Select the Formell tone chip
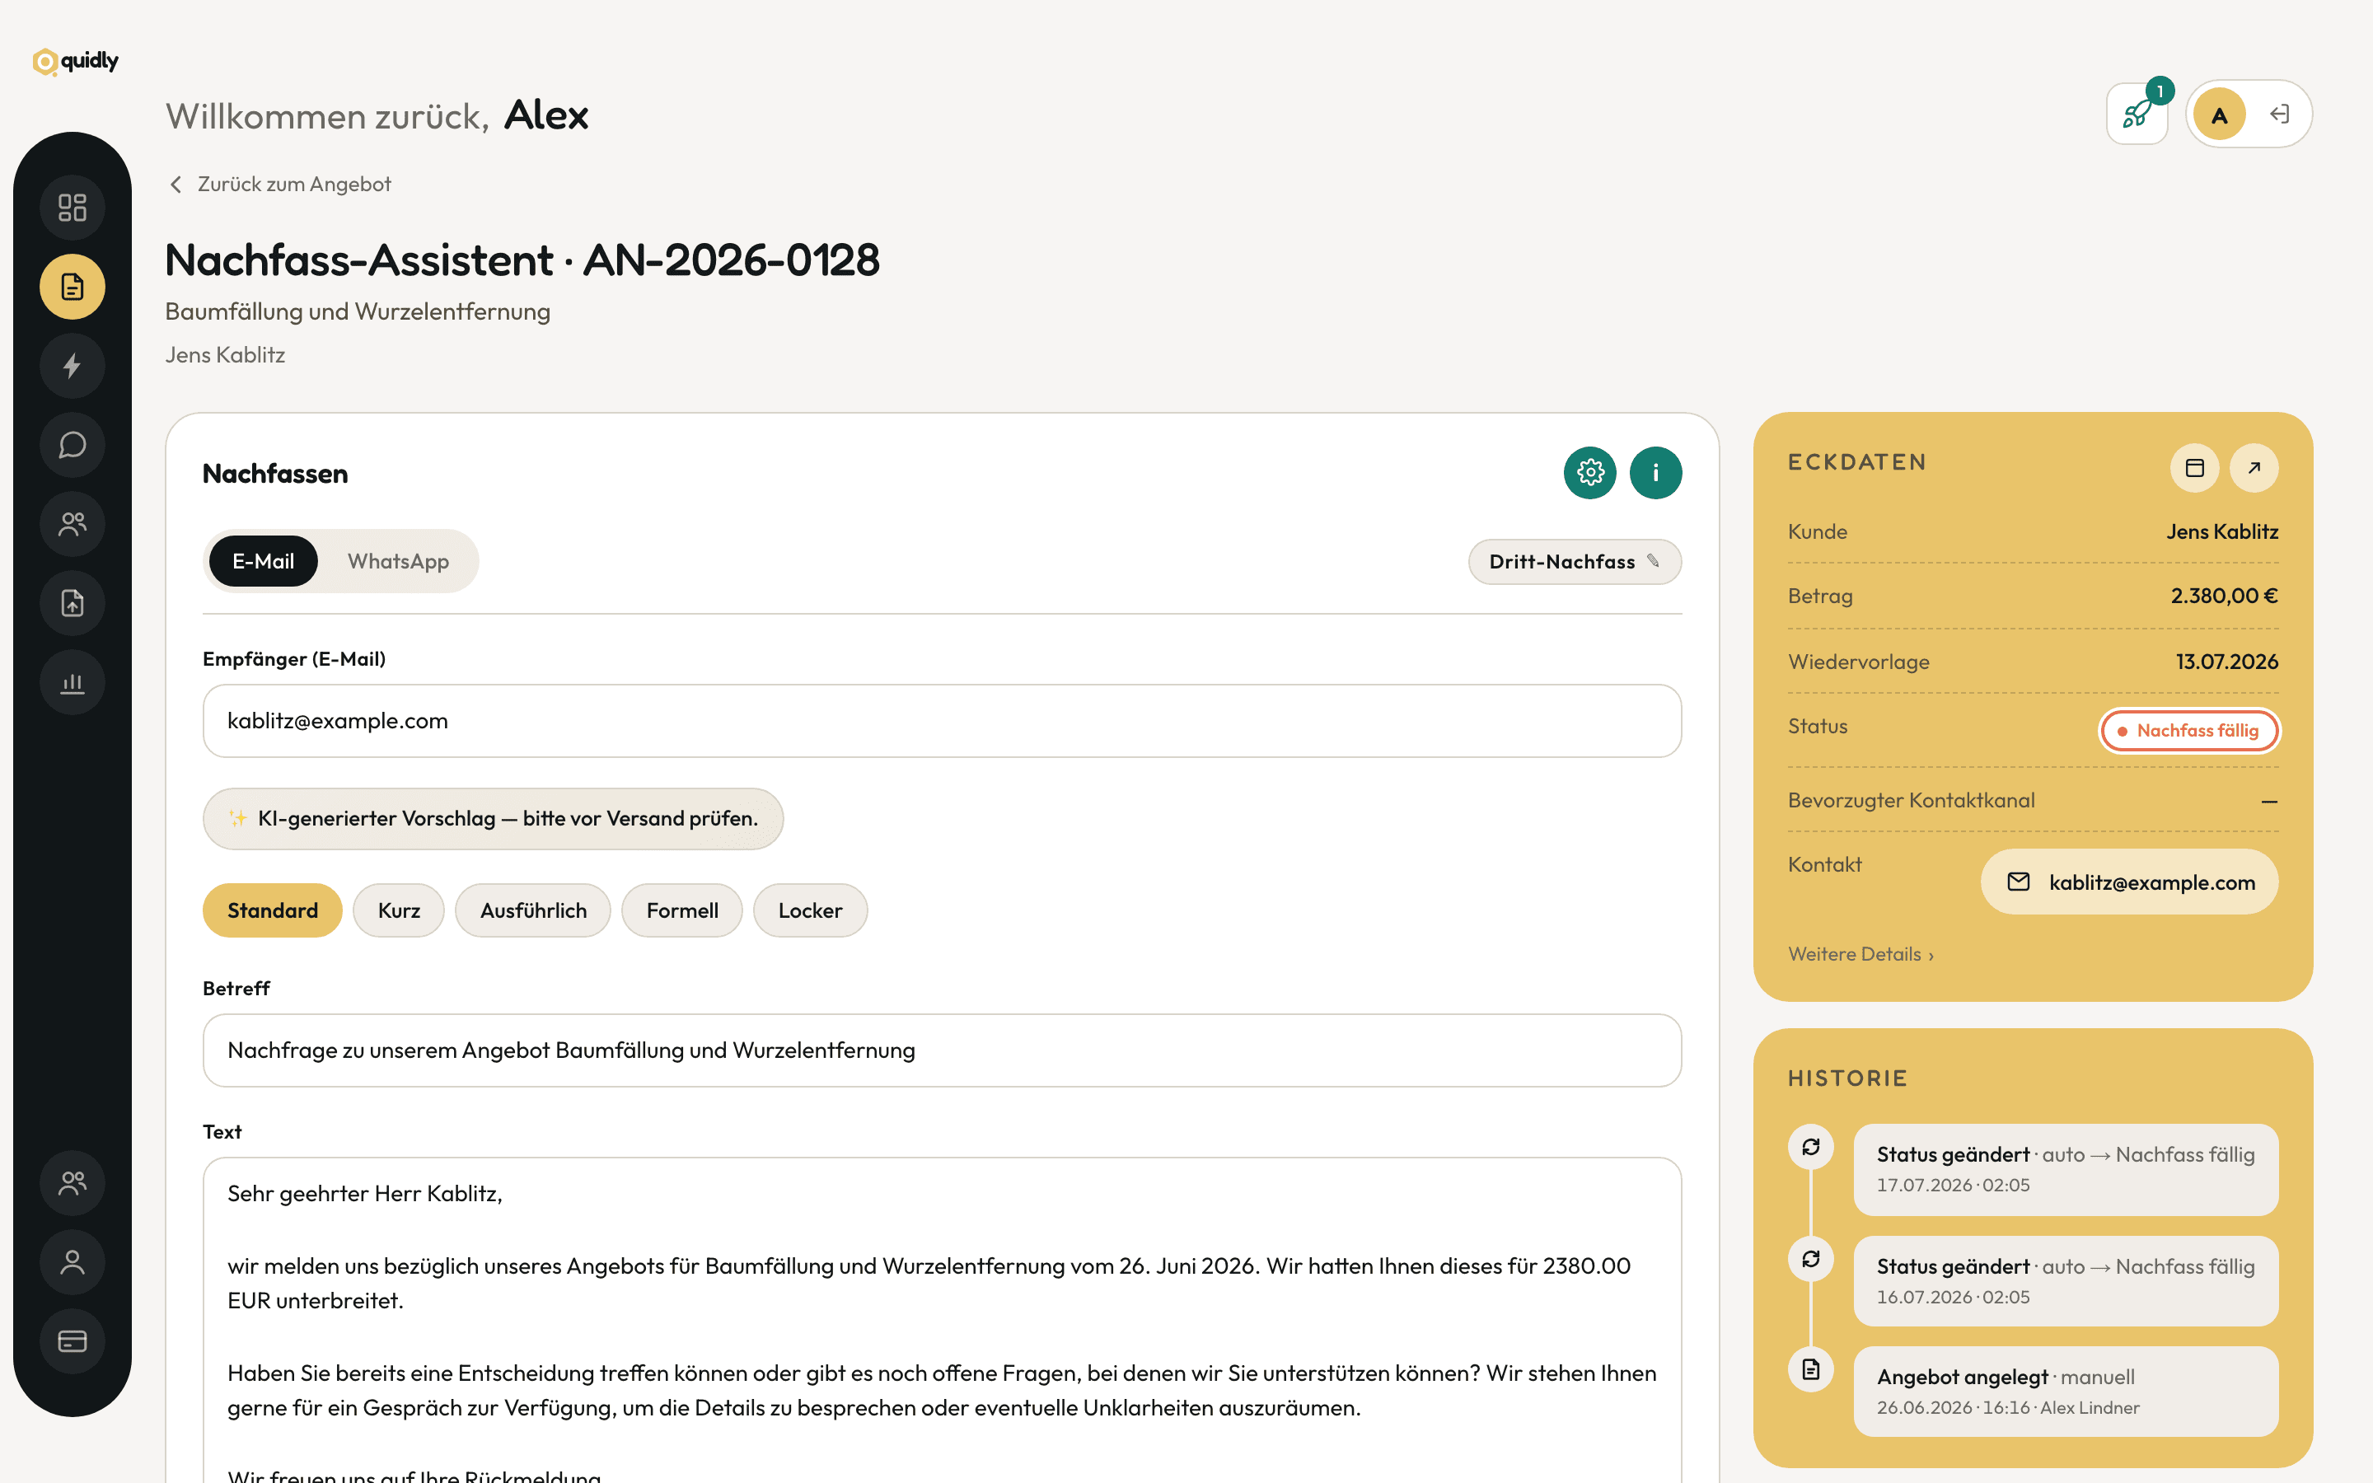 pyautogui.click(x=682, y=910)
